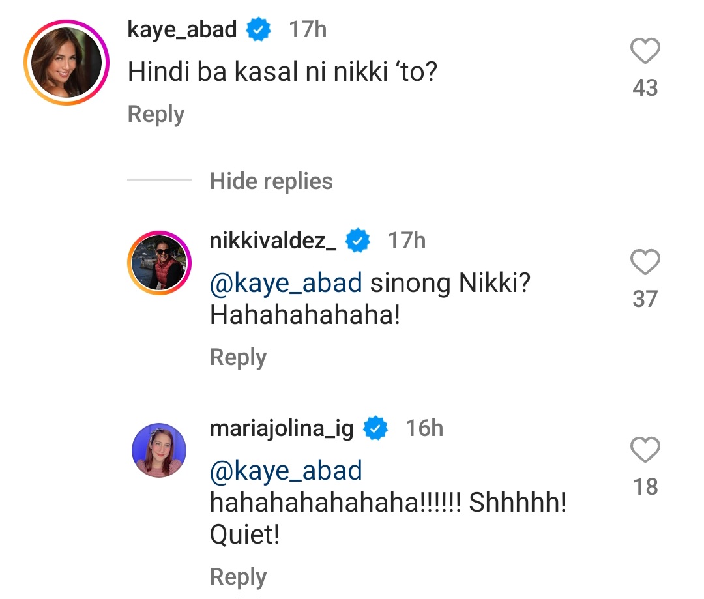The width and height of the screenshot is (704, 599).
Task: Tap the verified badge next to mariajolina_ig
Action: pos(375,428)
